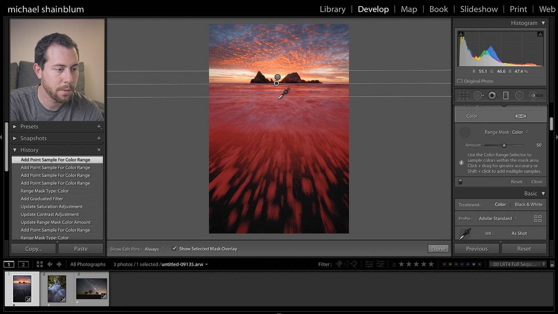Open the profile browser grid icon

[x=537, y=218]
